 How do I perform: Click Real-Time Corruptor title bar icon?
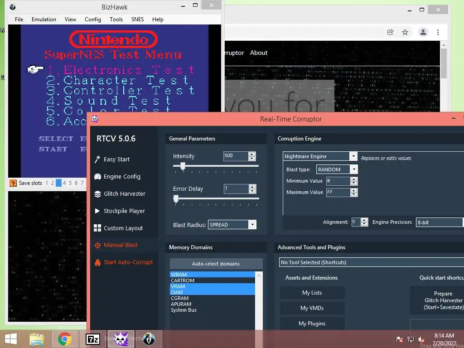95,119
